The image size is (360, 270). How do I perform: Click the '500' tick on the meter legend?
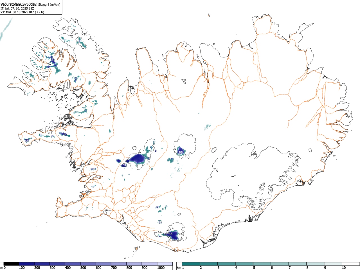(83, 268)
